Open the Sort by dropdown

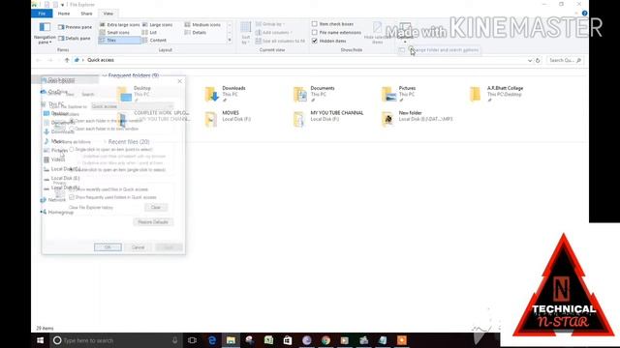pos(245,33)
